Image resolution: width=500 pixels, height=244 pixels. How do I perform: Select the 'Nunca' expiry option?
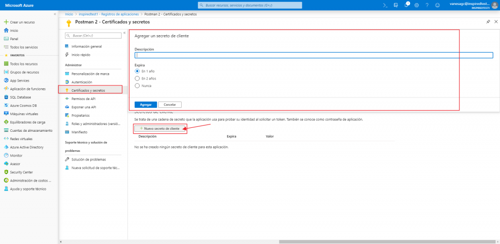point(137,85)
